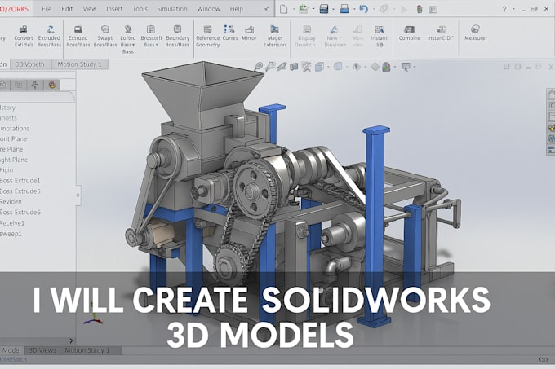The width and height of the screenshot is (555, 369).
Task: Select the Extrued Boss/Bass tool
Action: tap(78, 36)
